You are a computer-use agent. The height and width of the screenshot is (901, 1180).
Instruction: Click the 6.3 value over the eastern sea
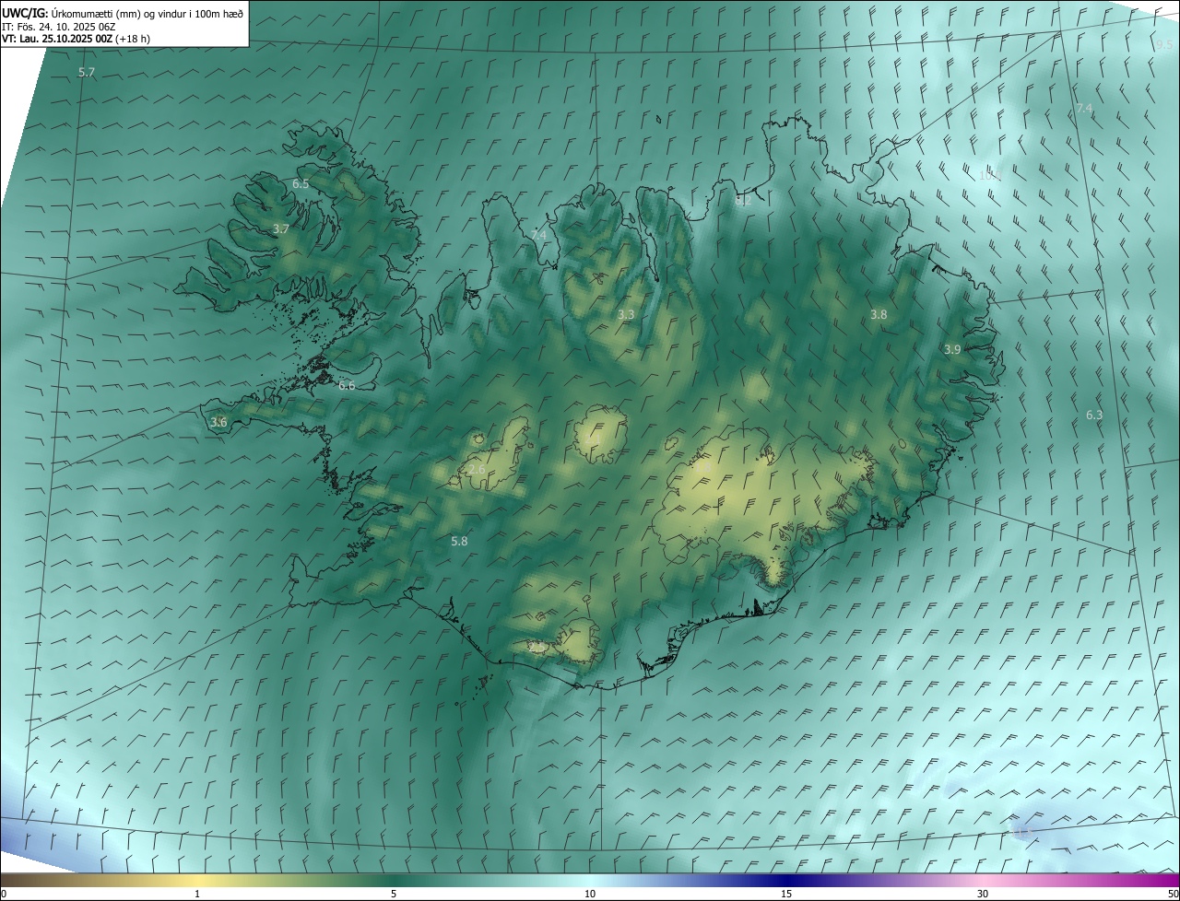pos(1094,415)
